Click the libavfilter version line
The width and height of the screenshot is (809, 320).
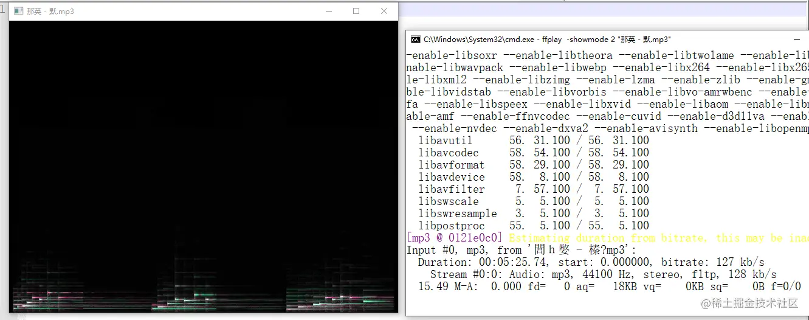coord(534,189)
